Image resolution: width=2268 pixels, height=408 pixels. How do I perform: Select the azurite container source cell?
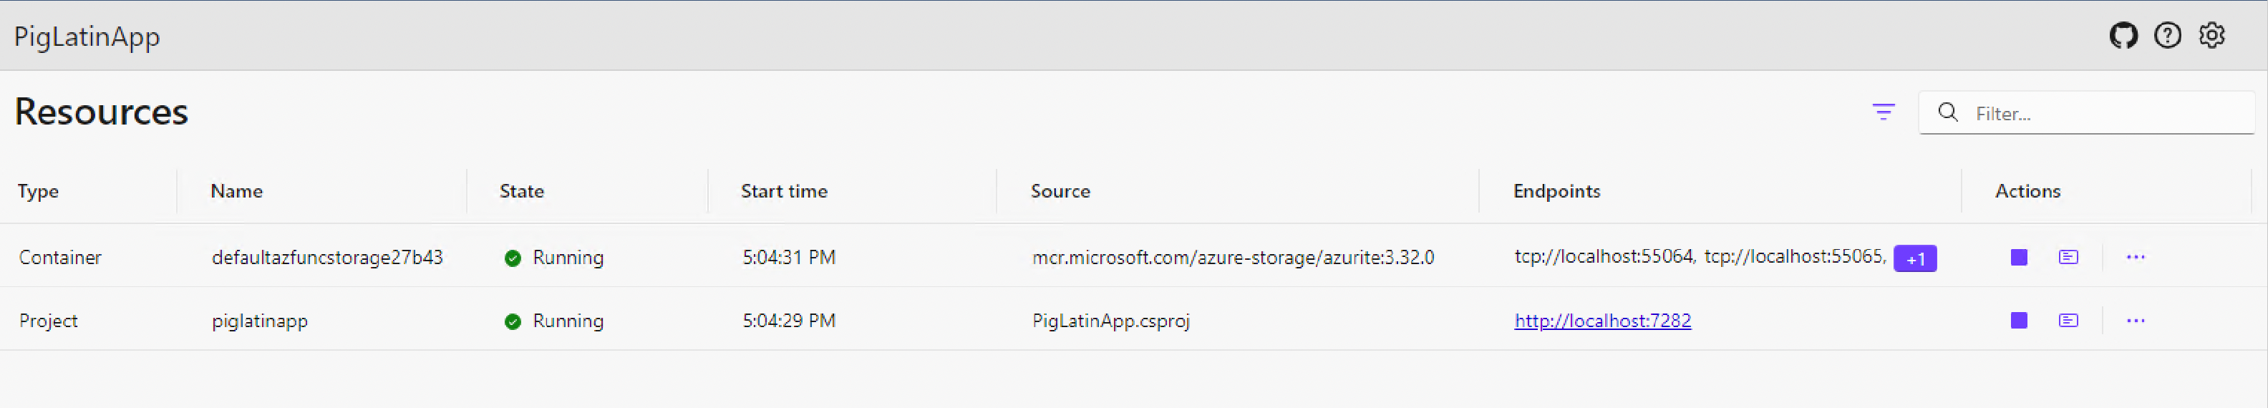[1233, 257]
